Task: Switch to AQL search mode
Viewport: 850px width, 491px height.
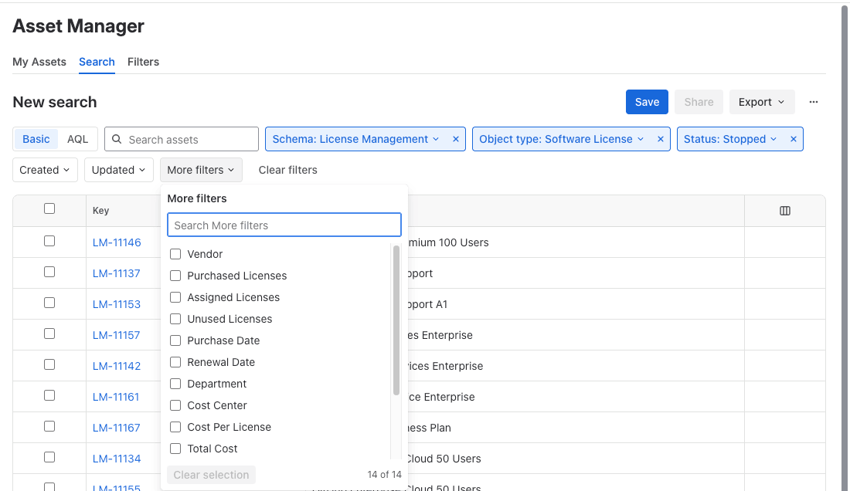Action: tap(77, 139)
